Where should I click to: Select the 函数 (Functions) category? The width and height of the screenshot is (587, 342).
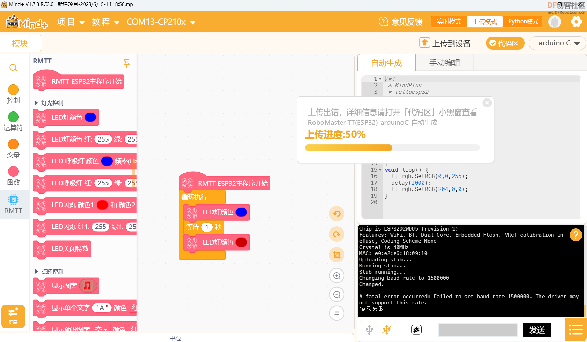[x=13, y=176]
